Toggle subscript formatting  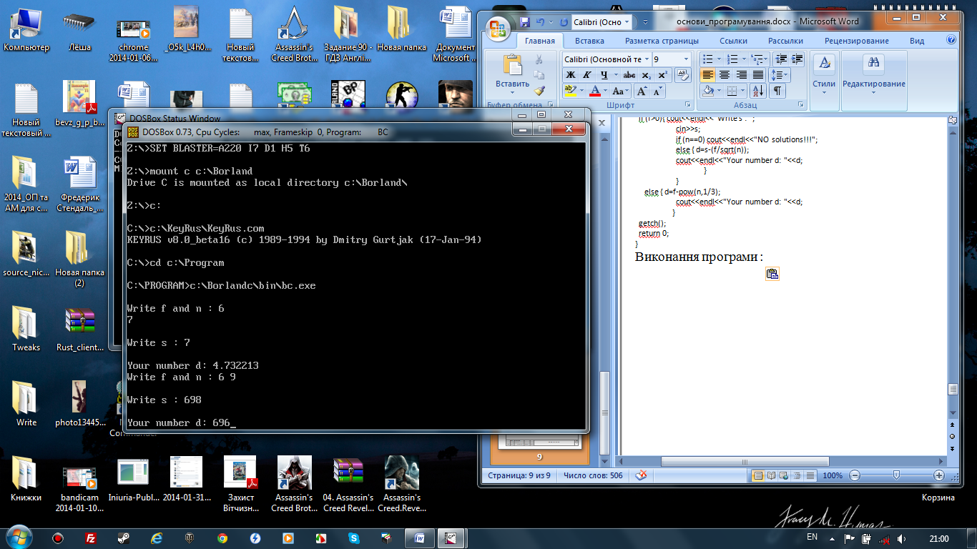[646, 75]
